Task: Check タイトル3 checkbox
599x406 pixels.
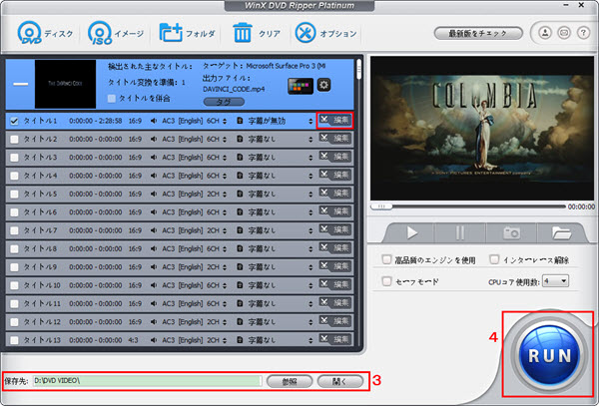Action: tap(15, 158)
